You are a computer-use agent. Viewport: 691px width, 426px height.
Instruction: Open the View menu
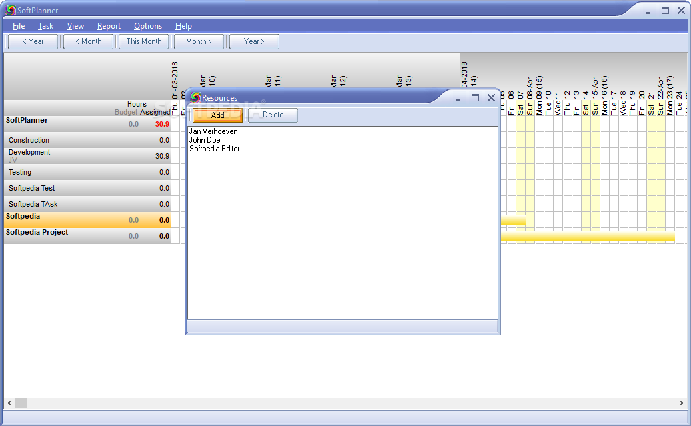(x=75, y=26)
